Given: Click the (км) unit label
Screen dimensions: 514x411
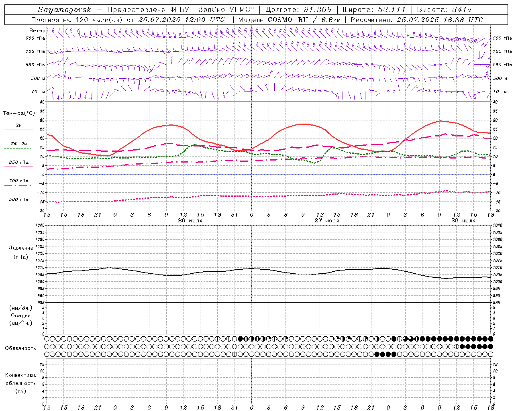Looking at the screenshot, I should (21, 391).
